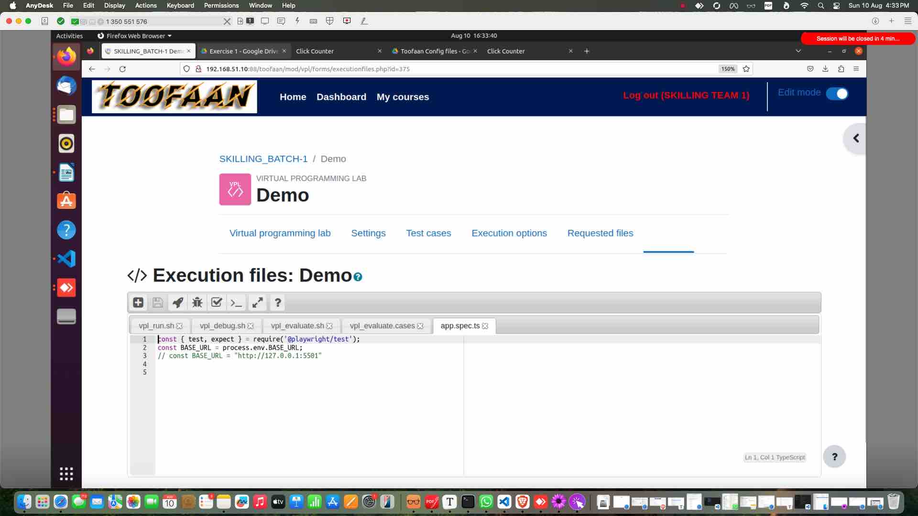The image size is (918, 516).
Task: Open Visual Studio Code from Ubuntu dock
Action: pyautogui.click(x=66, y=259)
